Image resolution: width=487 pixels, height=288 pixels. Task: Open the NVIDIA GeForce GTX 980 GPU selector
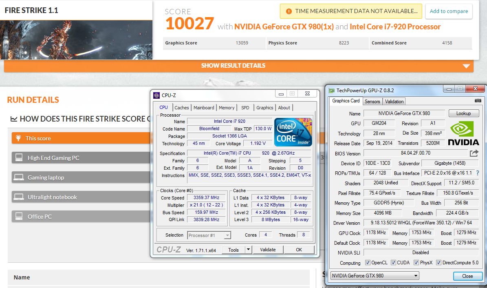(x=375, y=276)
